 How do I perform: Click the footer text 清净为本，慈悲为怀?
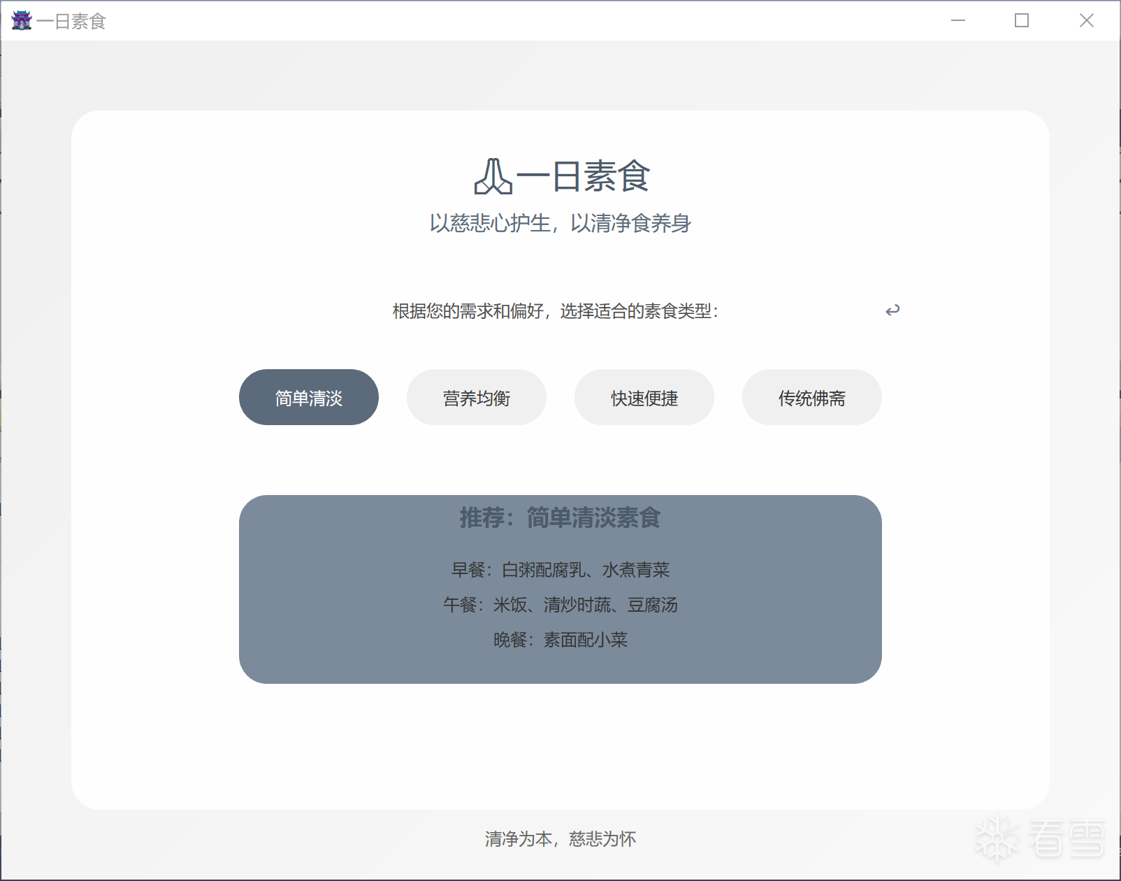[560, 838]
